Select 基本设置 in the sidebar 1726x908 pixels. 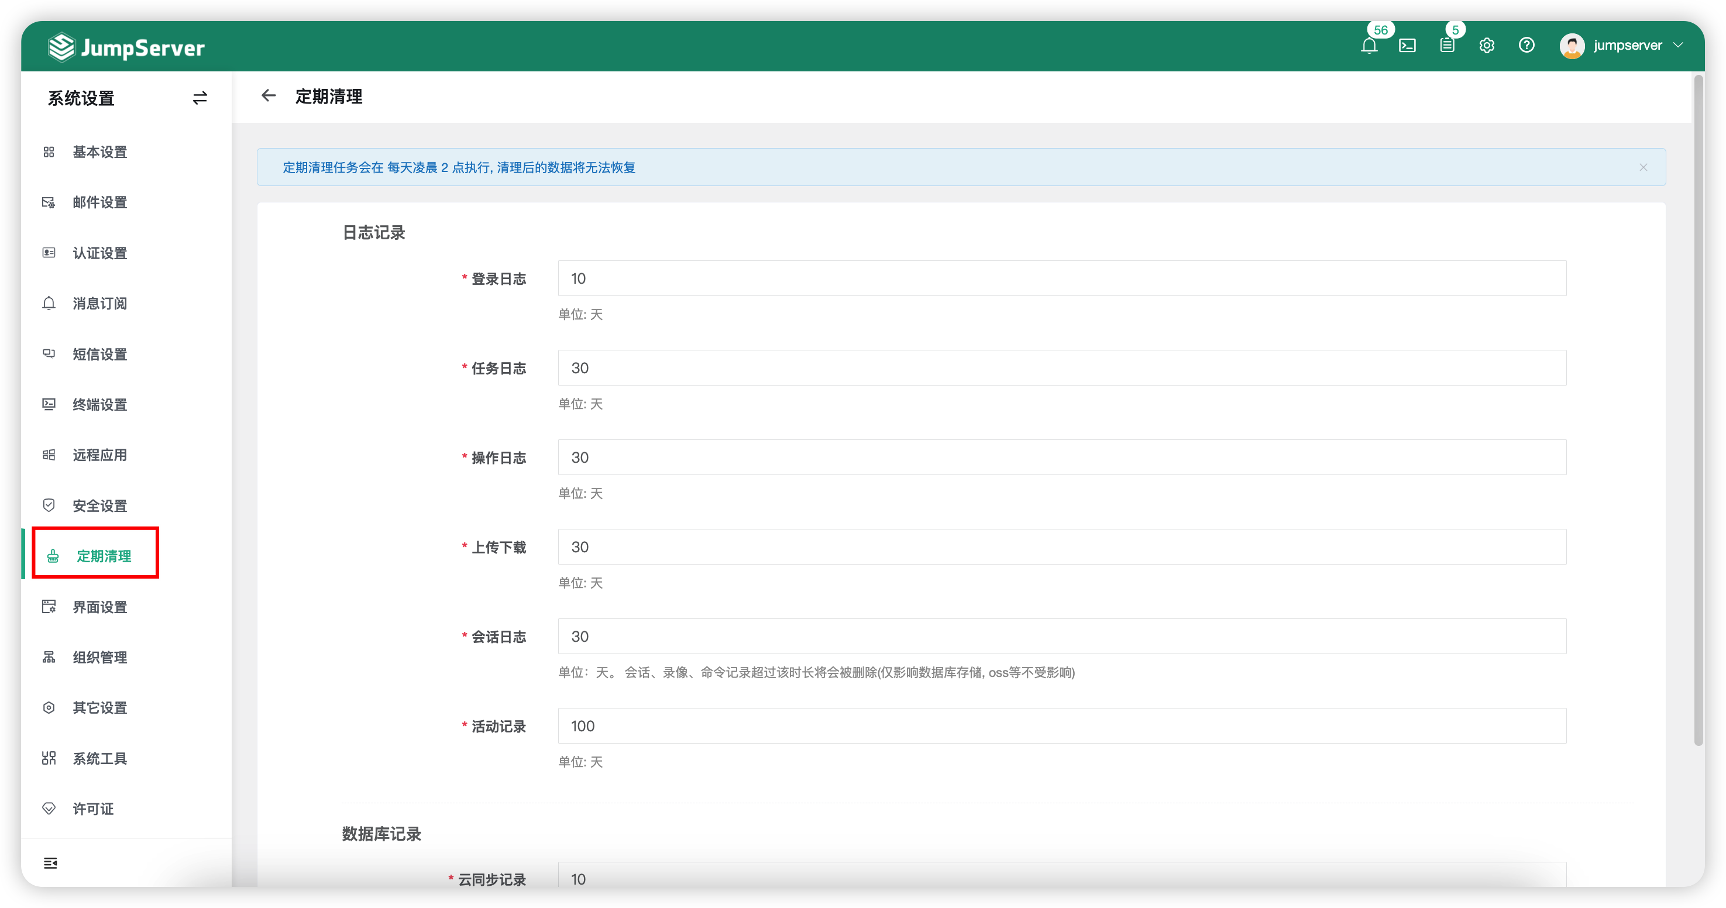(100, 152)
